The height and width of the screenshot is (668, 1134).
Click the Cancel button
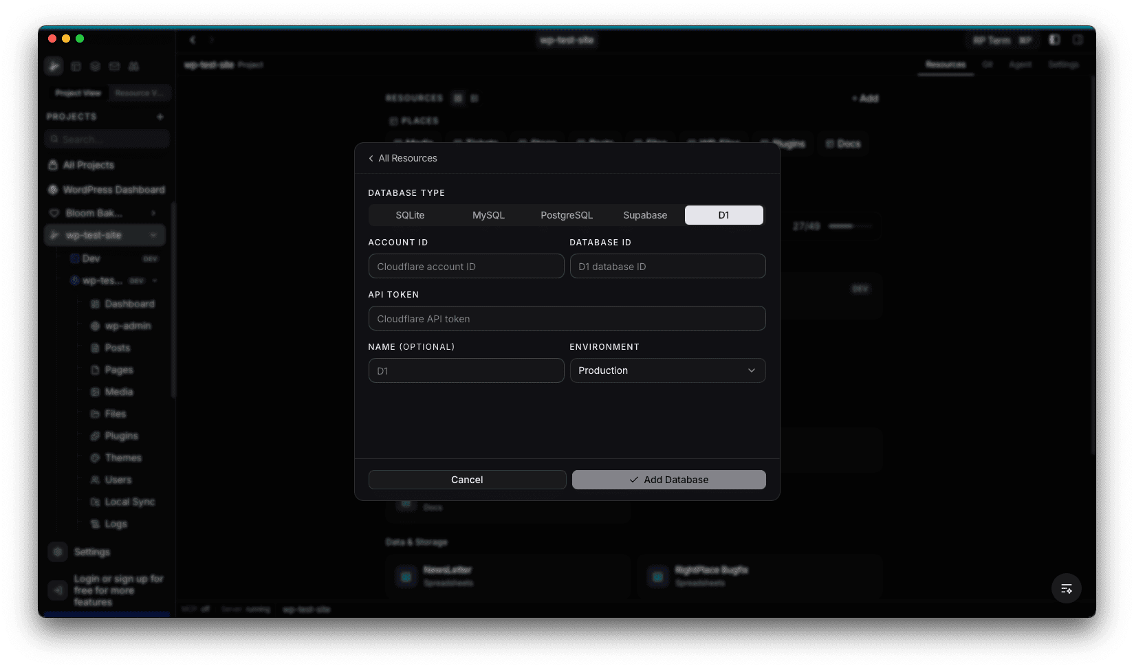coord(466,479)
